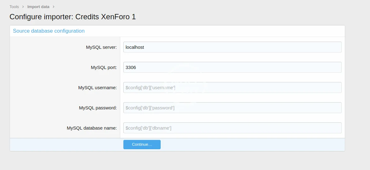Screen dimensions: 370x170
Task: Click the Configure importer page title
Action: coord(72,17)
